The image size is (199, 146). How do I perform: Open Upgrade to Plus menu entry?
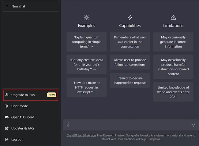[x=31, y=95]
